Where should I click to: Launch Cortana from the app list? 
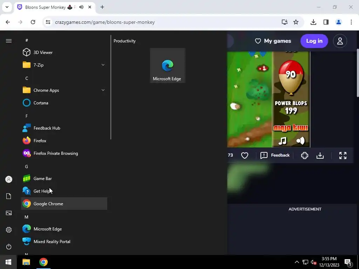[x=64, y=103]
